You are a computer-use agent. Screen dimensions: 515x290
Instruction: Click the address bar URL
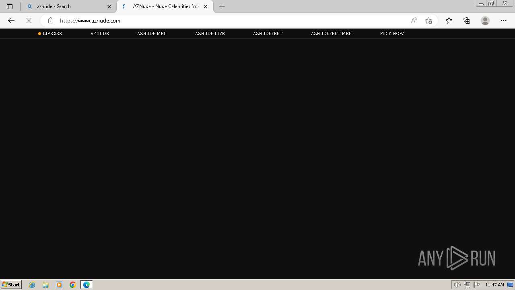coord(90,21)
